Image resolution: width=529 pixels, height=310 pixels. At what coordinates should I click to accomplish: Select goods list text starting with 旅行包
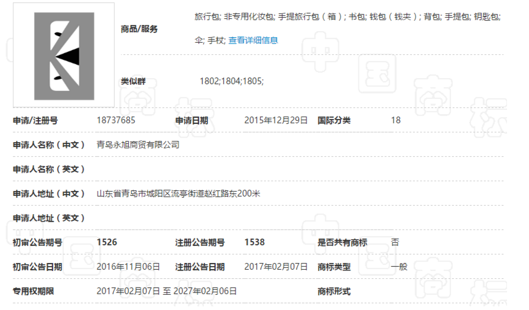coord(348,28)
